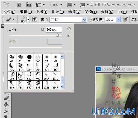Open the 3D(D) menu
This screenshot has width=138, height=118.
tap(122, 12)
